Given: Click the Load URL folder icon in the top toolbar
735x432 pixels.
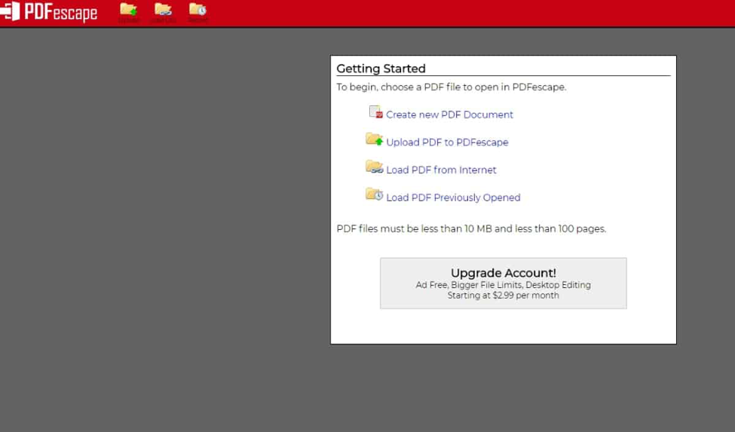Looking at the screenshot, I should [x=163, y=9].
